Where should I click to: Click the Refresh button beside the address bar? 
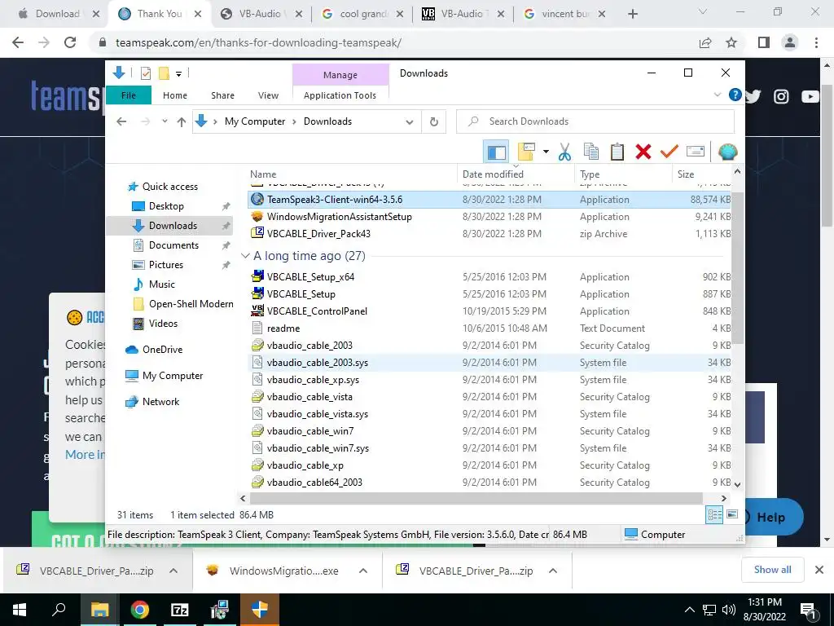pos(433,122)
